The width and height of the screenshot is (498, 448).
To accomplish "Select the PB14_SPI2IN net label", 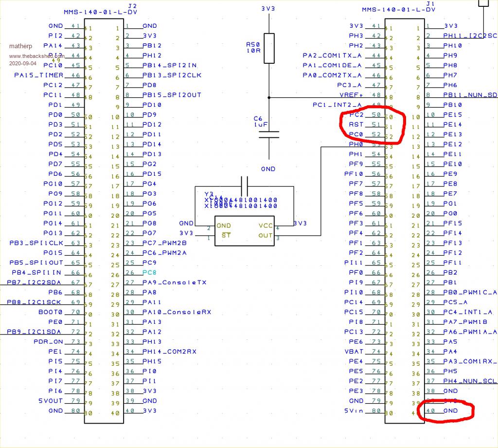I will pyautogui.click(x=169, y=65).
